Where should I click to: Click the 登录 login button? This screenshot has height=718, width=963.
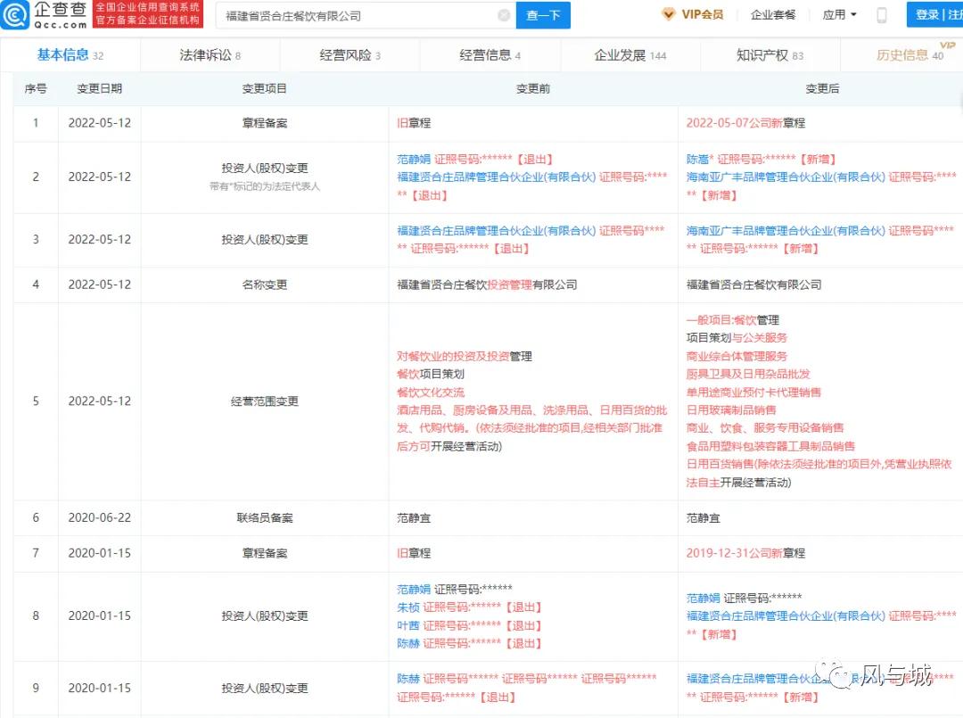tap(926, 15)
